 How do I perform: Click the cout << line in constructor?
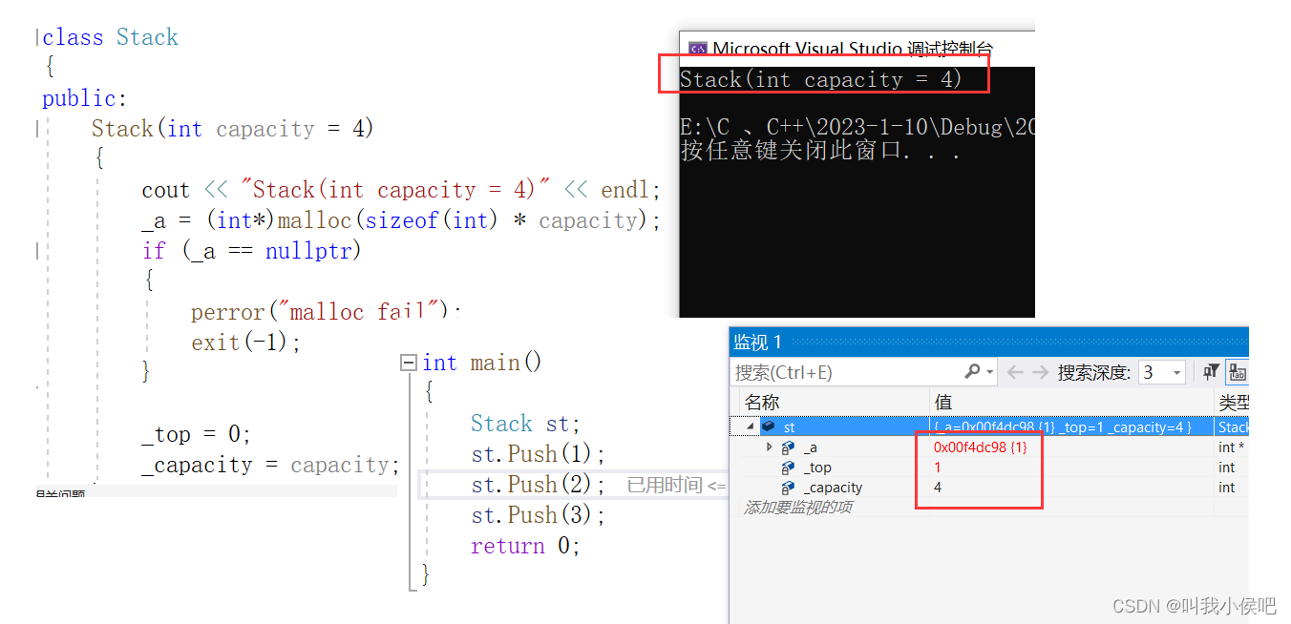coord(401,190)
